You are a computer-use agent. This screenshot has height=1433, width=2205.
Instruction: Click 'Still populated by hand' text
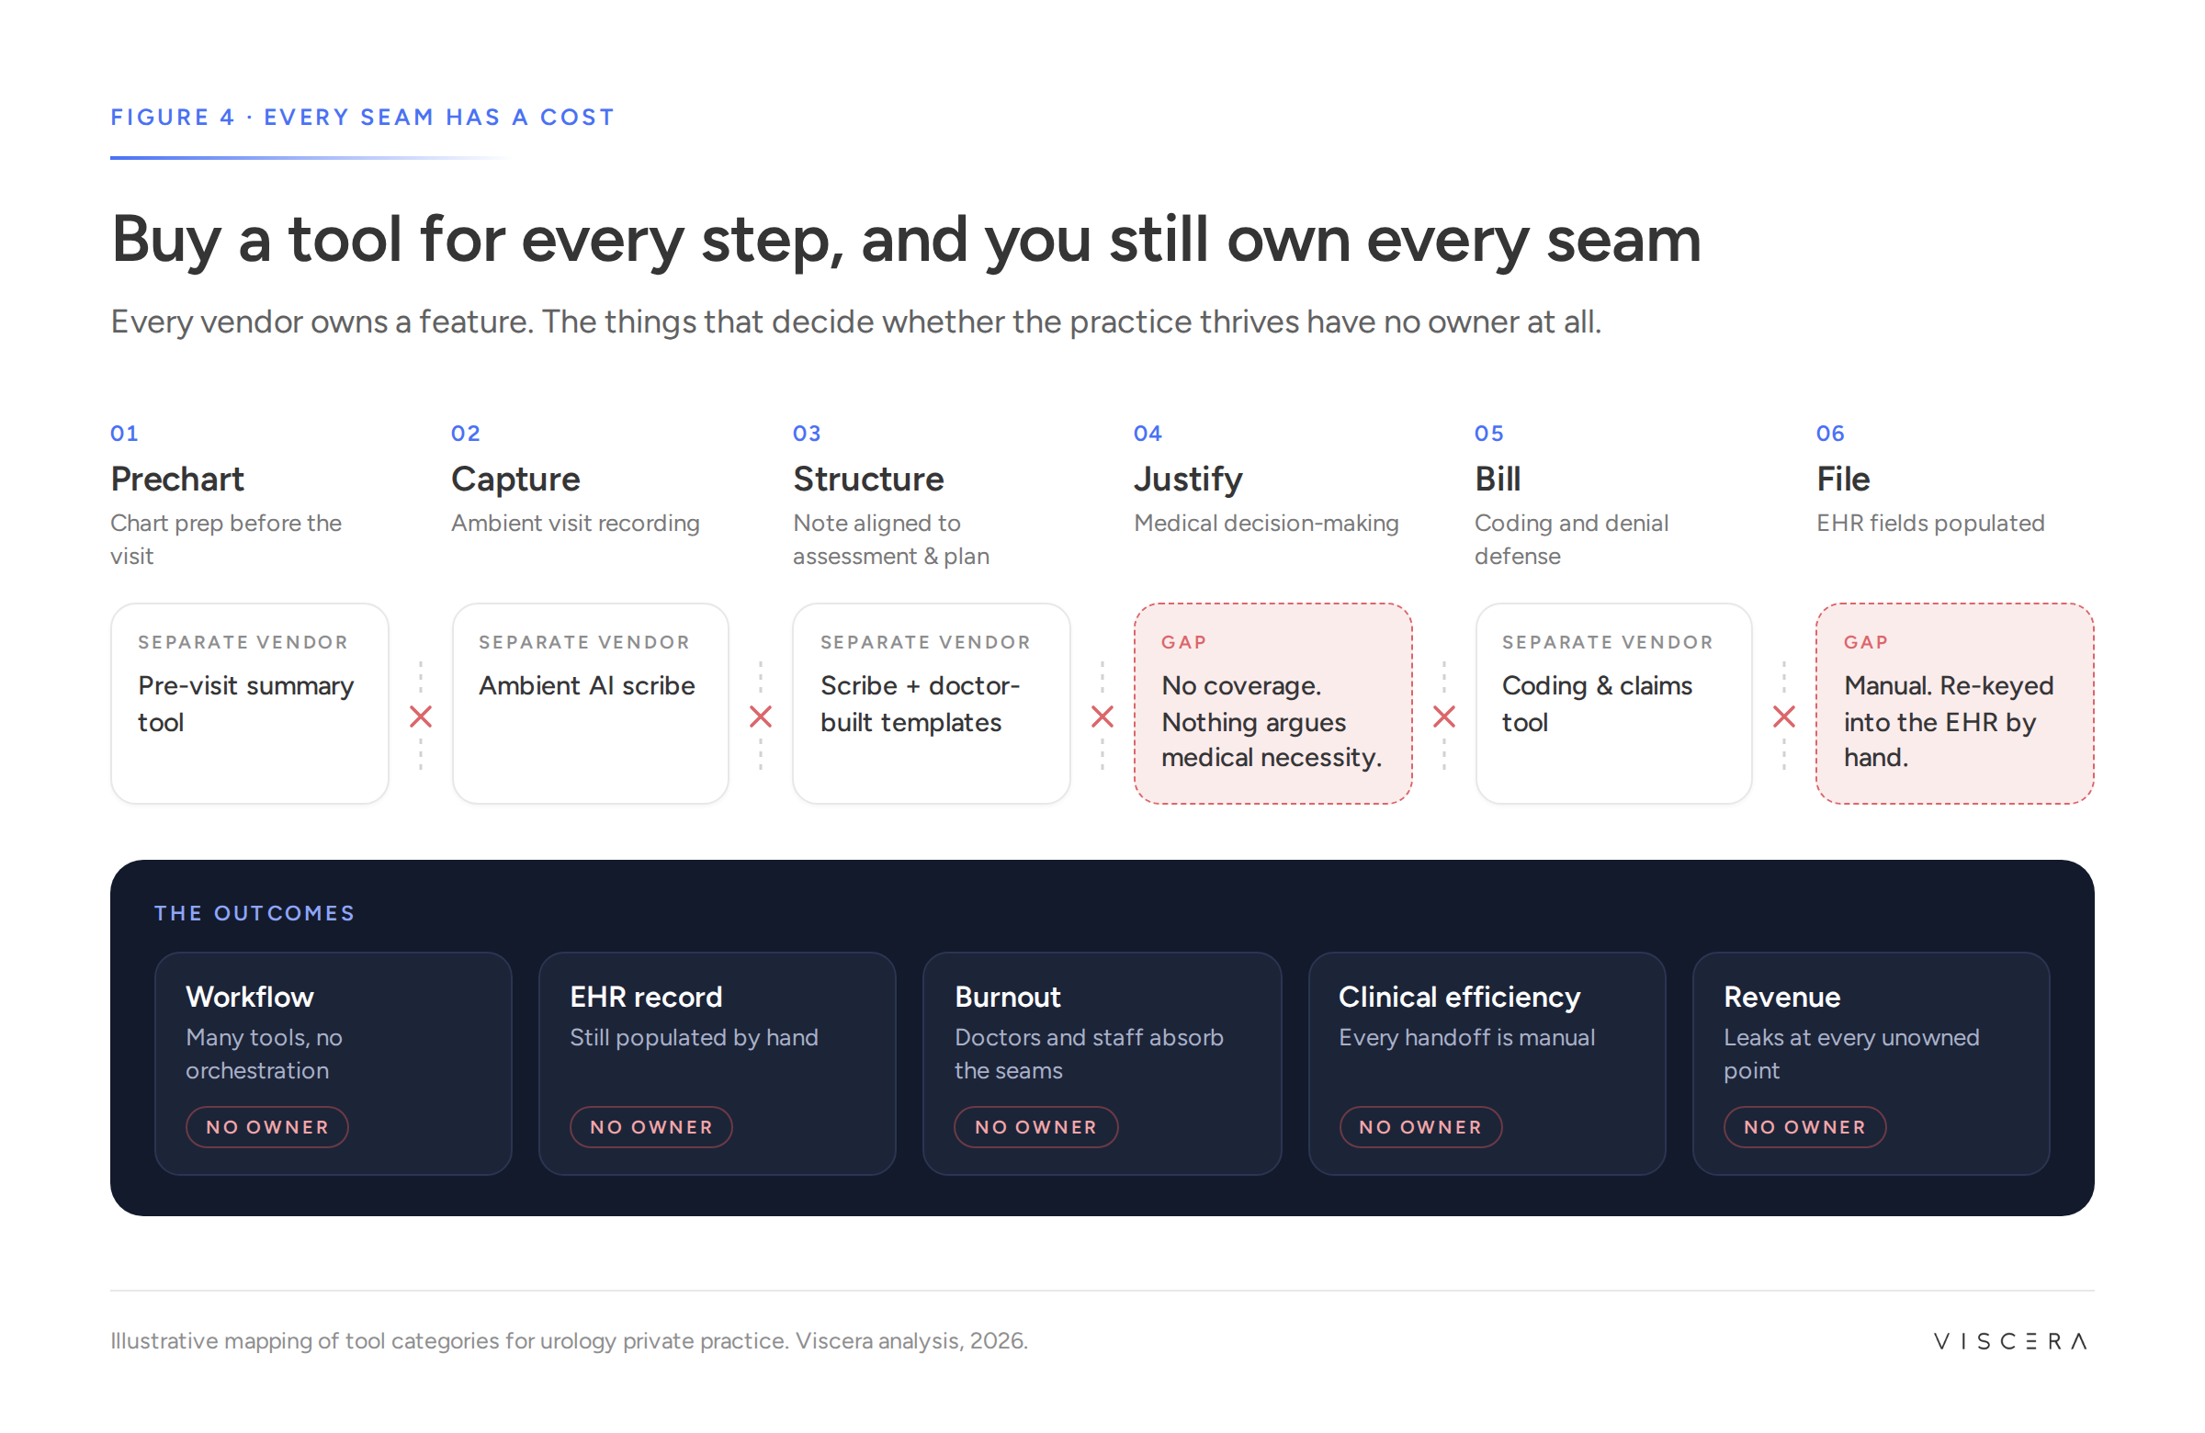(694, 1037)
